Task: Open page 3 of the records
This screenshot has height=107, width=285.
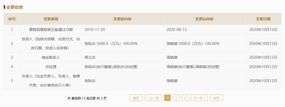Action: tap(185, 98)
